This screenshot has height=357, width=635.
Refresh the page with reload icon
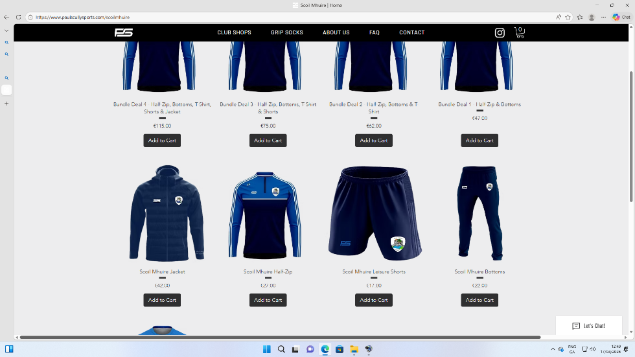[18, 17]
